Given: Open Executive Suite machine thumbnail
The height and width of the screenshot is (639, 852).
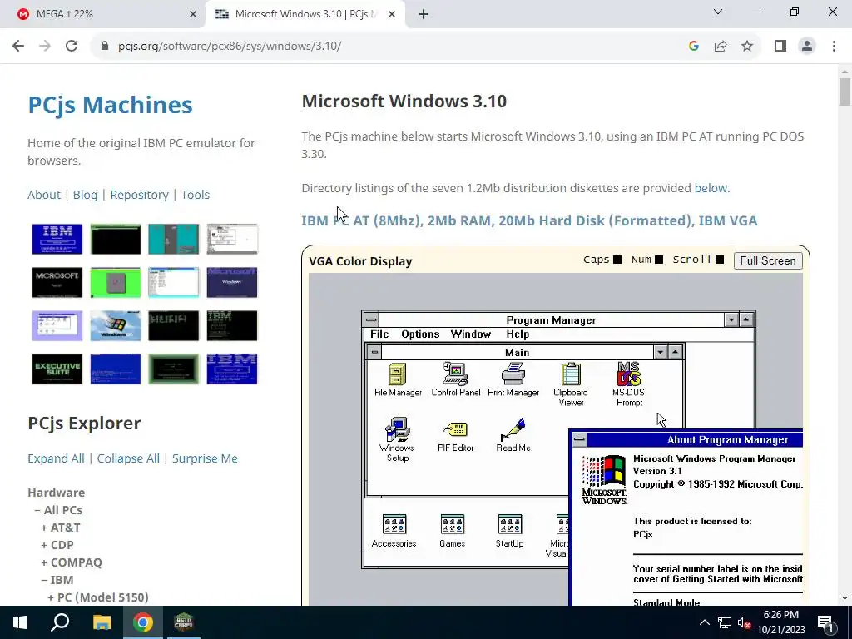Looking at the screenshot, I should pyautogui.click(x=57, y=369).
